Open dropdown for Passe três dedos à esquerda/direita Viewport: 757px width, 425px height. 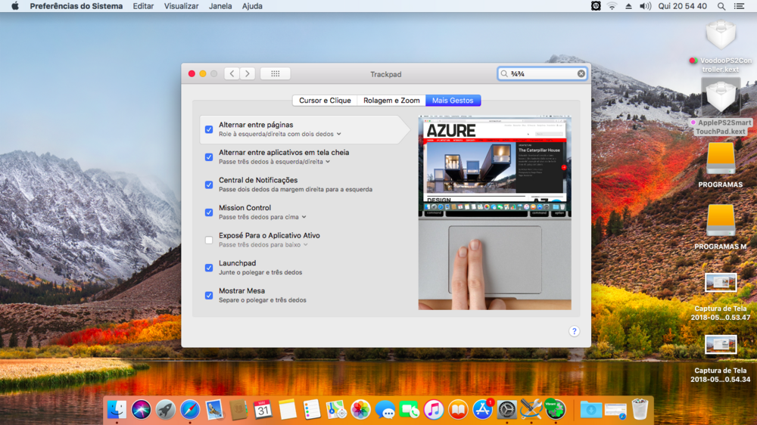click(328, 162)
